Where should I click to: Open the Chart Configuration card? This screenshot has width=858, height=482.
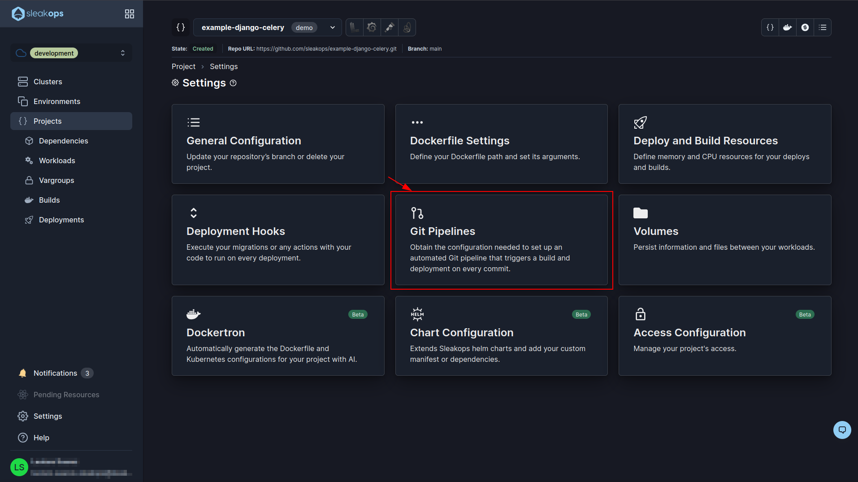pyautogui.click(x=501, y=336)
